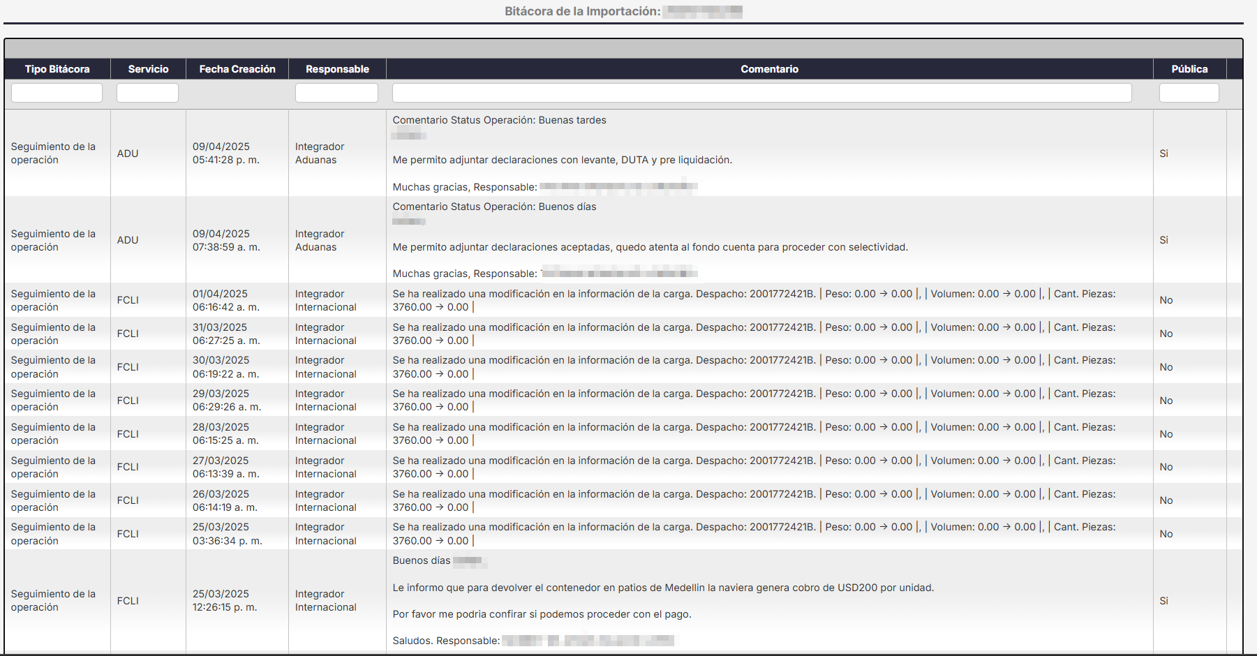The image size is (1257, 656).
Task: Click the Comentario filter input field
Action: pos(761,93)
